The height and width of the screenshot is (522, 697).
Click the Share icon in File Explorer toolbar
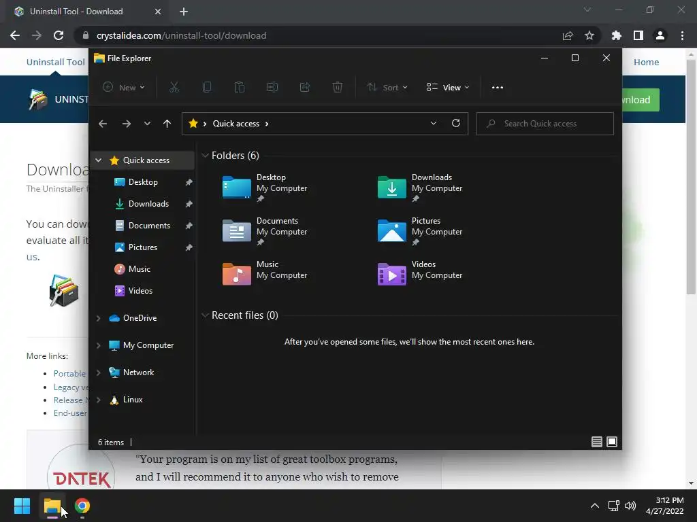click(x=305, y=88)
